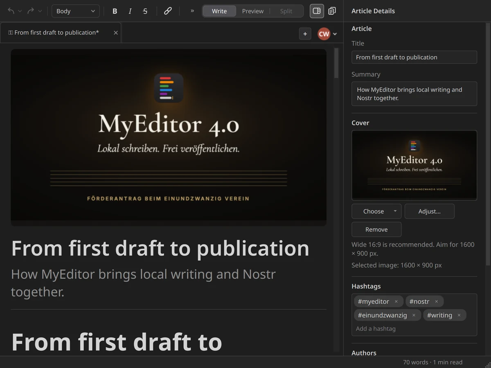Click the #myeditor hashtag chip
Screen dimensions: 491x368
pos(378,302)
